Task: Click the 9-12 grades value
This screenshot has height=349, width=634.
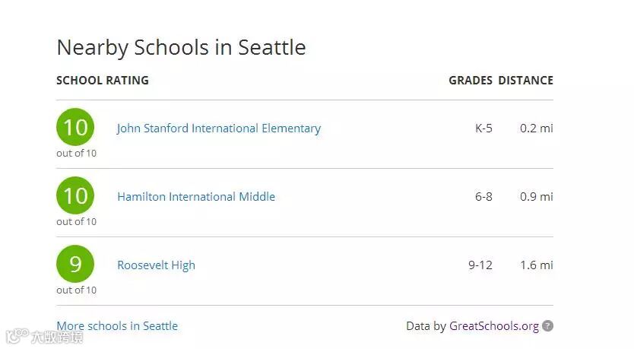Action: click(480, 265)
